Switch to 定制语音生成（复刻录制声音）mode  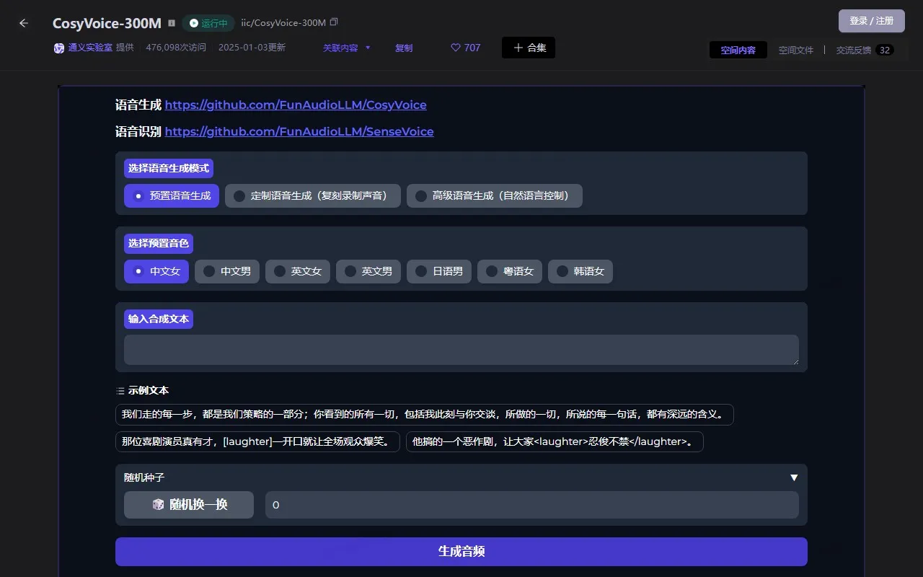tap(313, 195)
